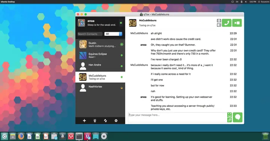Open fossmint session menu in top panel
The width and height of the screenshot is (270, 141).
coord(264,2)
